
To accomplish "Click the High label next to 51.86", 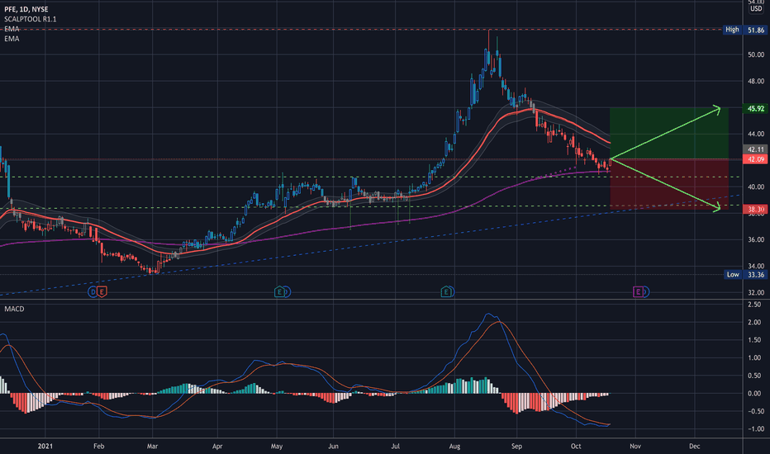I will (732, 30).
